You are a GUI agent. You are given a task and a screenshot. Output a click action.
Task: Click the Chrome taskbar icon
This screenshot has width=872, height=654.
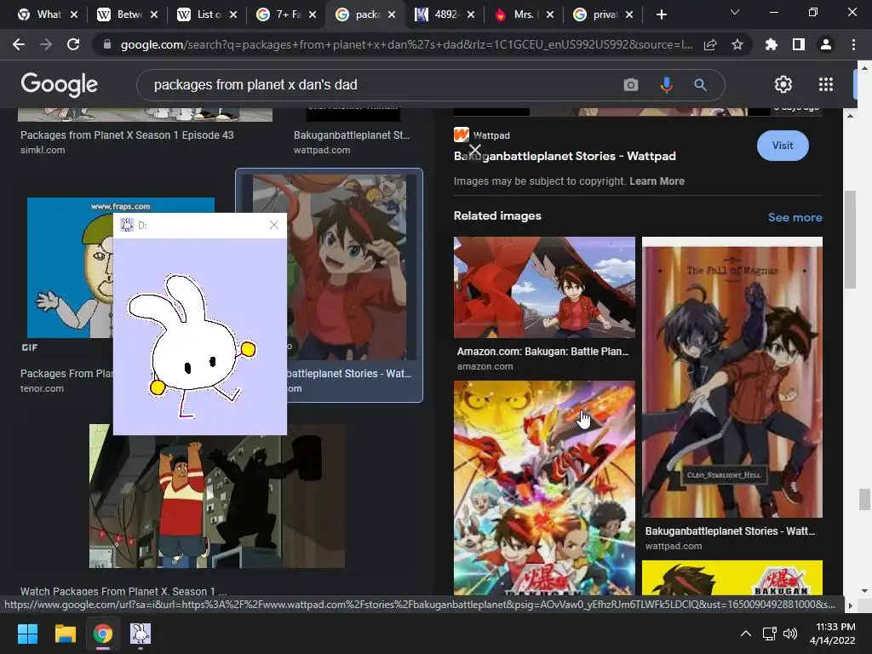pos(103,634)
